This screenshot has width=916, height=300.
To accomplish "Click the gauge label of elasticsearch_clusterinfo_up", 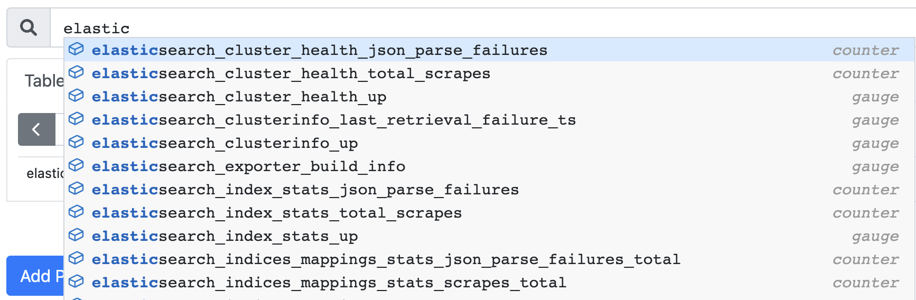I will pyautogui.click(x=875, y=143).
